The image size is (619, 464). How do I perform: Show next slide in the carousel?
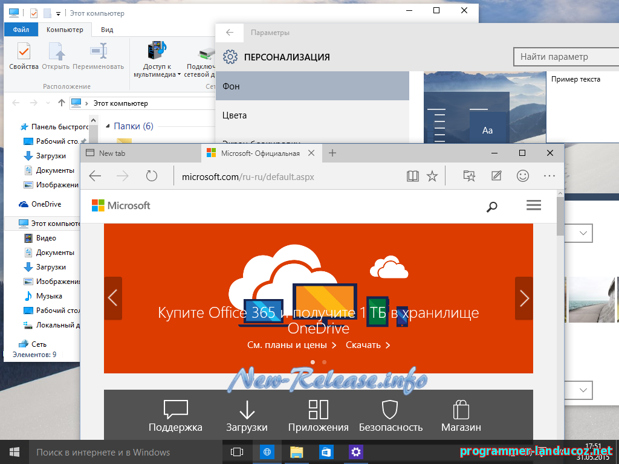click(x=524, y=298)
